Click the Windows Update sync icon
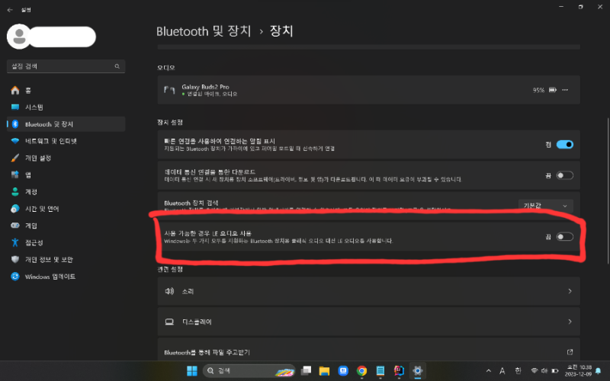The height and width of the screenshot is (381, 610). 15,277
